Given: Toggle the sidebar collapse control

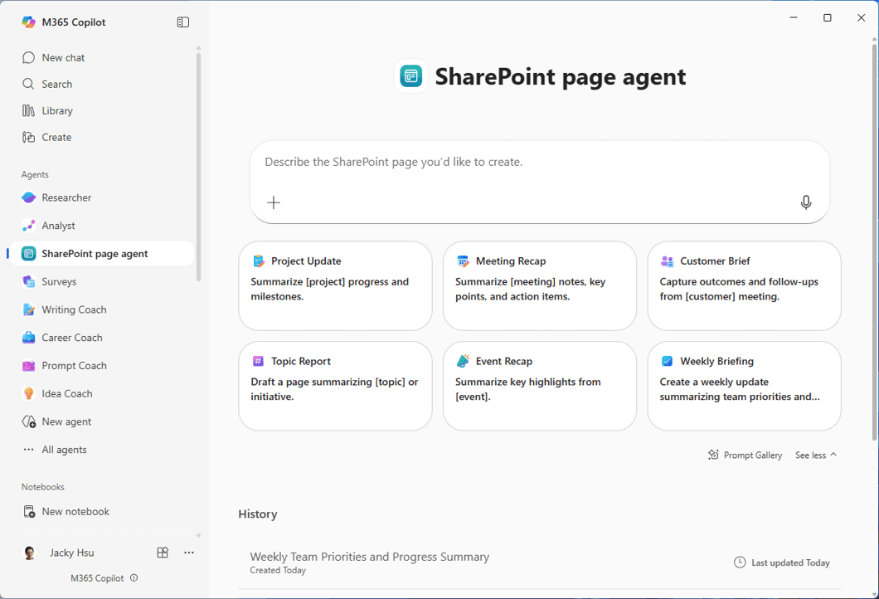Looking at the screenshot, I should click(182, 22).
